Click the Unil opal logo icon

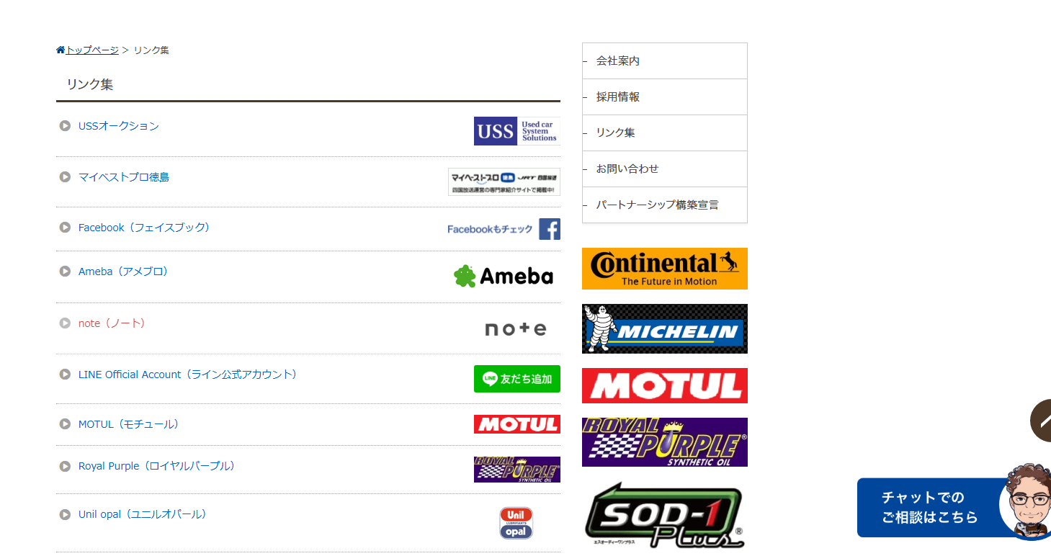point(516,523)
